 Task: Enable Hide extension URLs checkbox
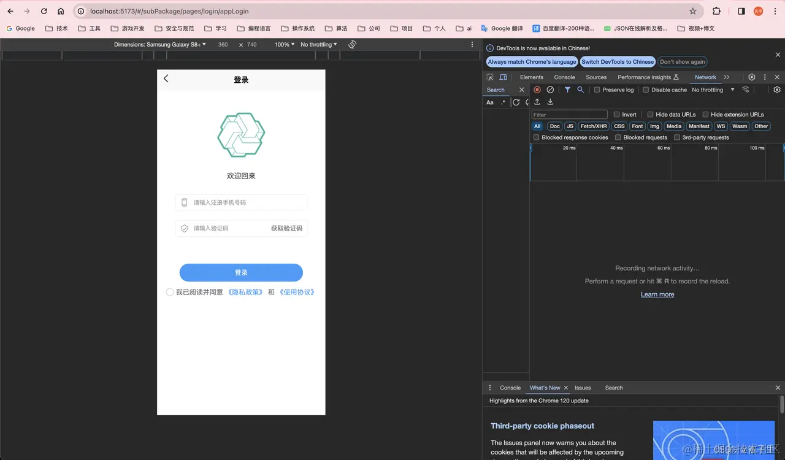(x=705, y=115)
